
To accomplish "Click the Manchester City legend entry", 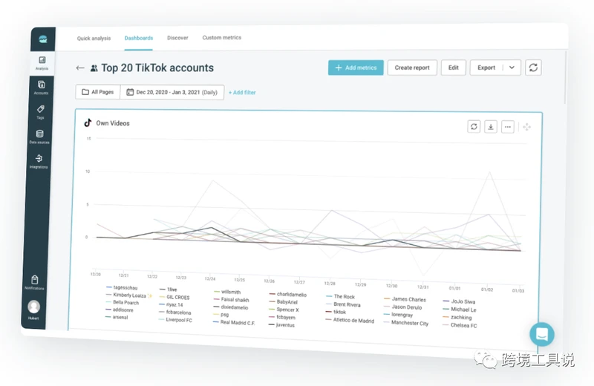I will pyautogui.click(x=405, y=323).
